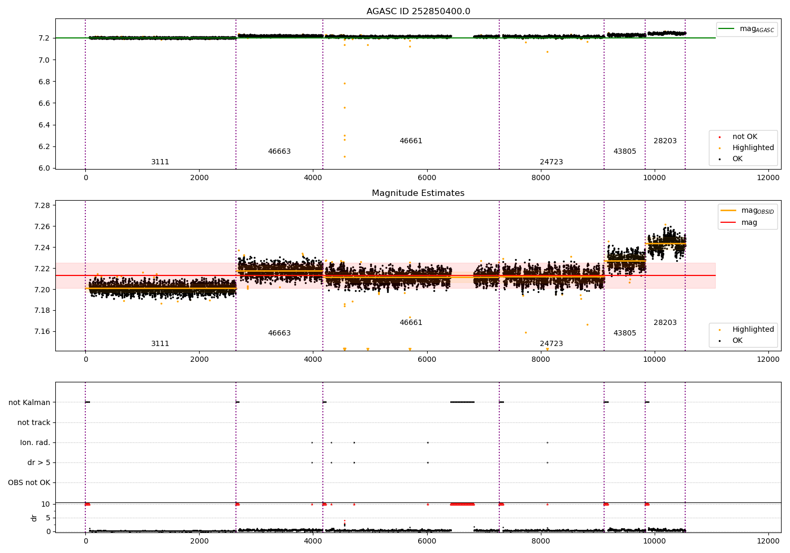The image size is (790, 553).
Task: Click obsid label 46663 in the top plot
Action: [x=279, y=152]
